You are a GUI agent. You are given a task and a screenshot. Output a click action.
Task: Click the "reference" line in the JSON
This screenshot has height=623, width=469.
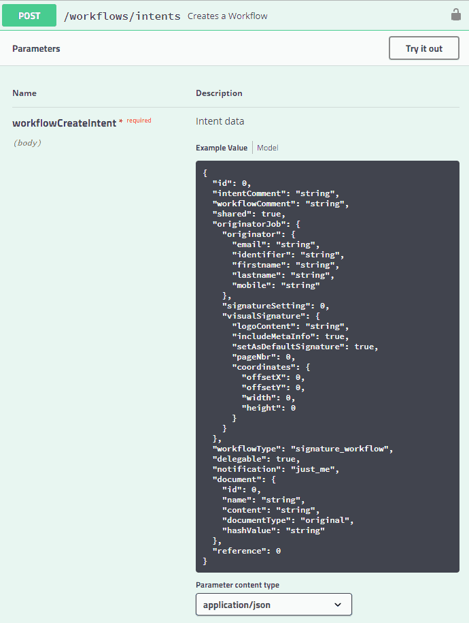pos(247,551)
